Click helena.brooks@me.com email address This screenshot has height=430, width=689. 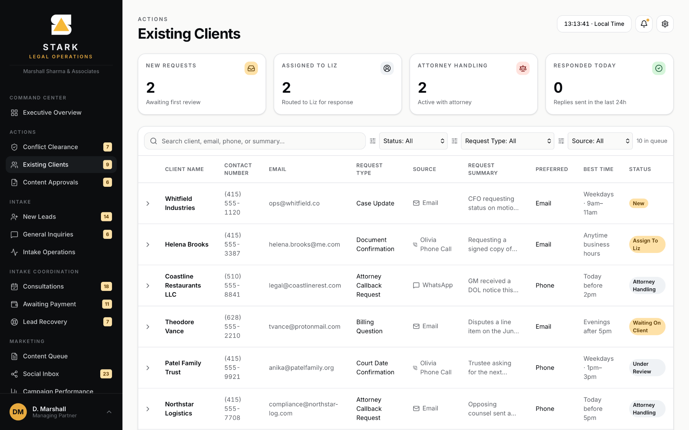[x=304, y=245]
